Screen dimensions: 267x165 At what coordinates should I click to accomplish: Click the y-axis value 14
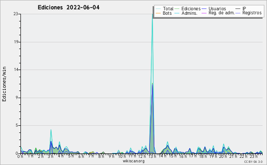coord(16,70)
